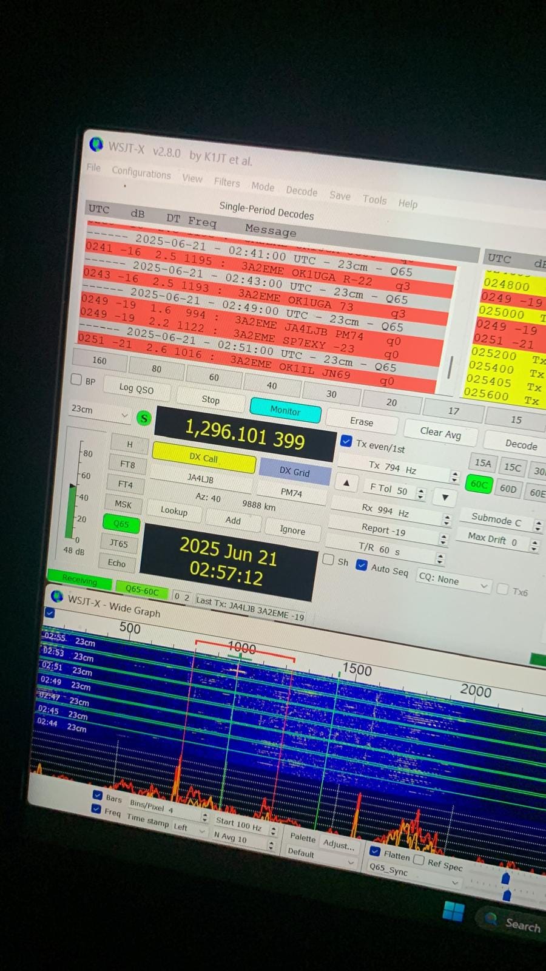Viewport: 546px width, 971px height.
Task: Select the 160 band button
Action: 99,360
